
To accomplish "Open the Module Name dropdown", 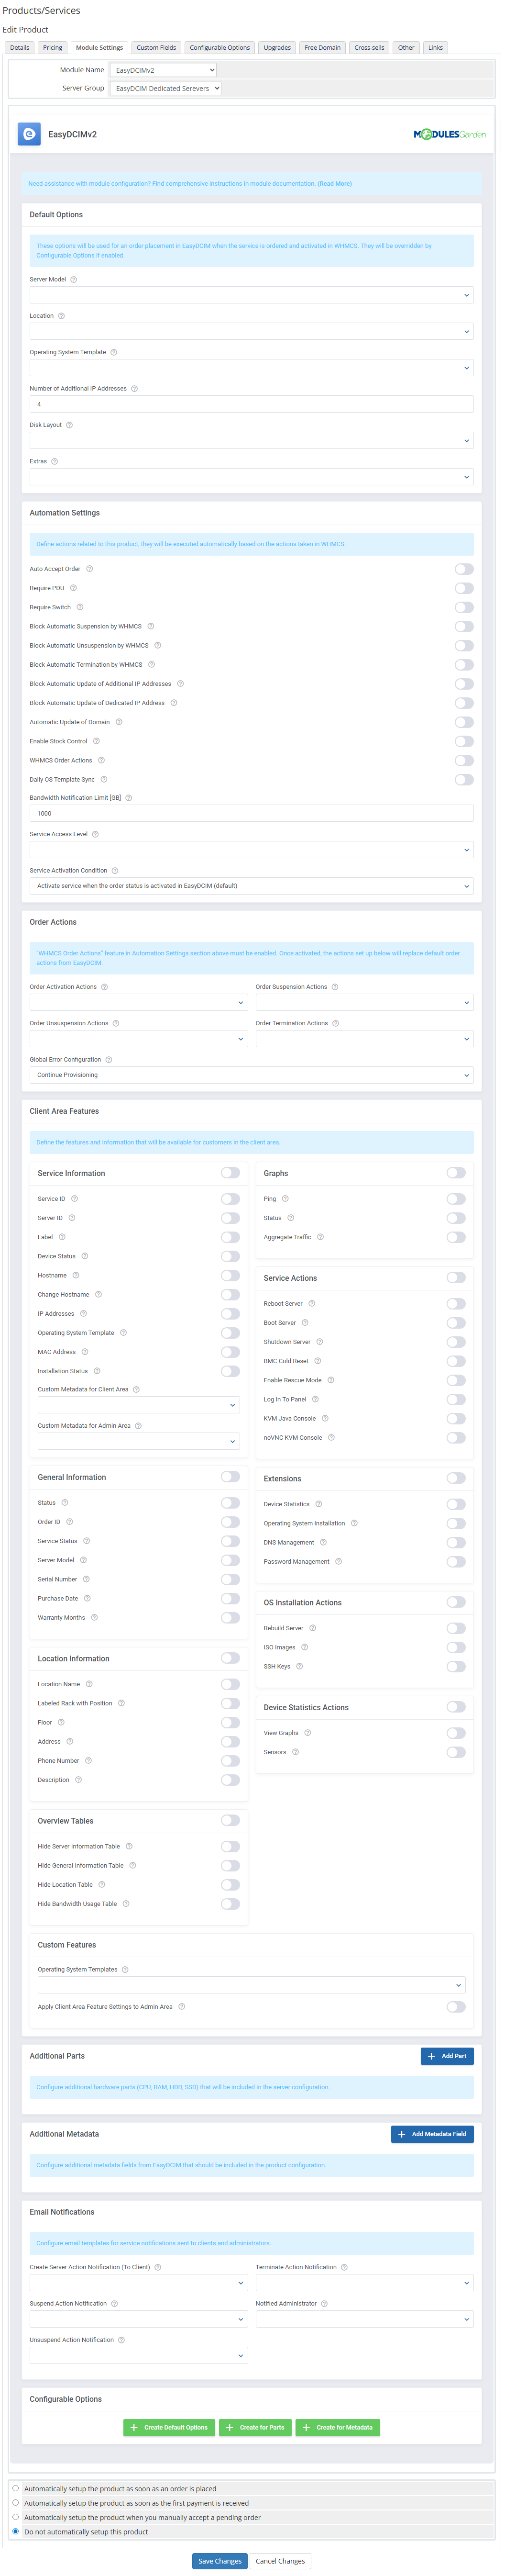I will 163,70.
